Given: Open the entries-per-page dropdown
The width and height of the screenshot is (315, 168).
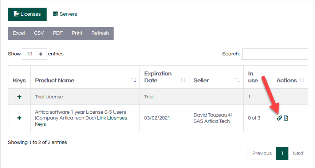Looking at the screenshot, I should click(35, 54).
